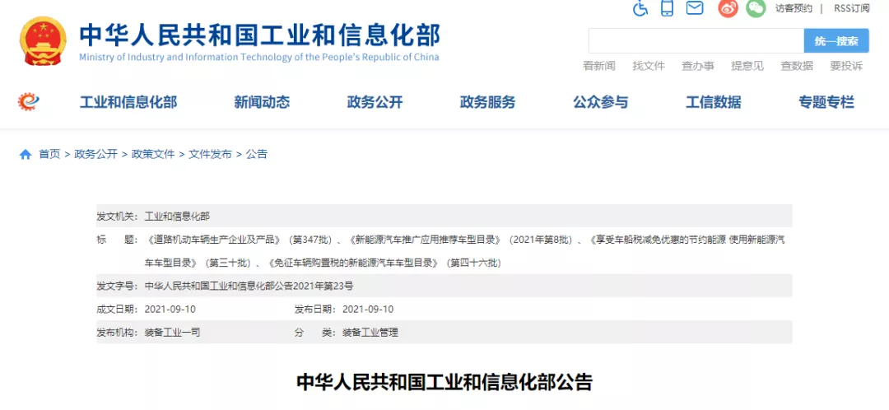Focus the search input field

pos(696,41)
